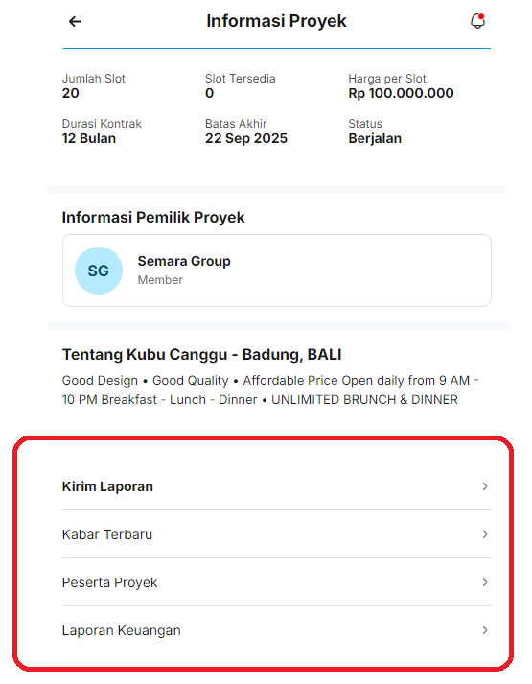The width and height of the screenshot is (532, 684).
Task: Go back using the left arrow
Action: 75,21
